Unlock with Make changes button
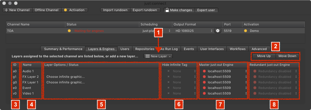The image size is (311, 110). coord(179,10)
